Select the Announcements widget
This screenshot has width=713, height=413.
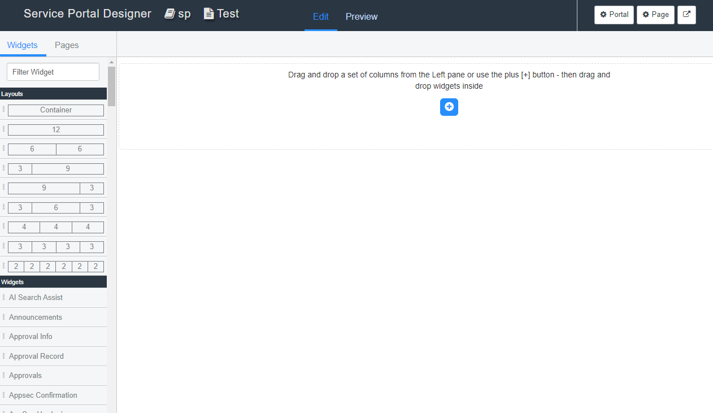click(36, 317)
